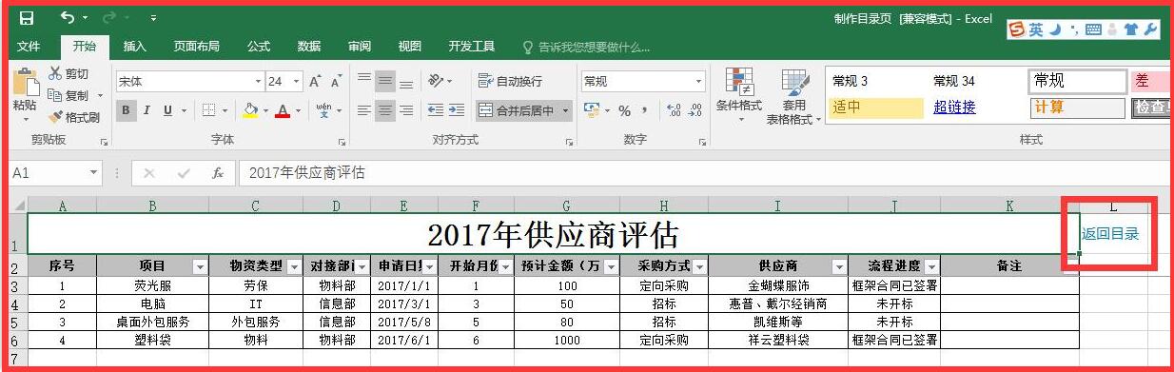Open filter dropdown for 流程进度 column
Viewport: 1174px width, 372px height.
coord(931,266)
